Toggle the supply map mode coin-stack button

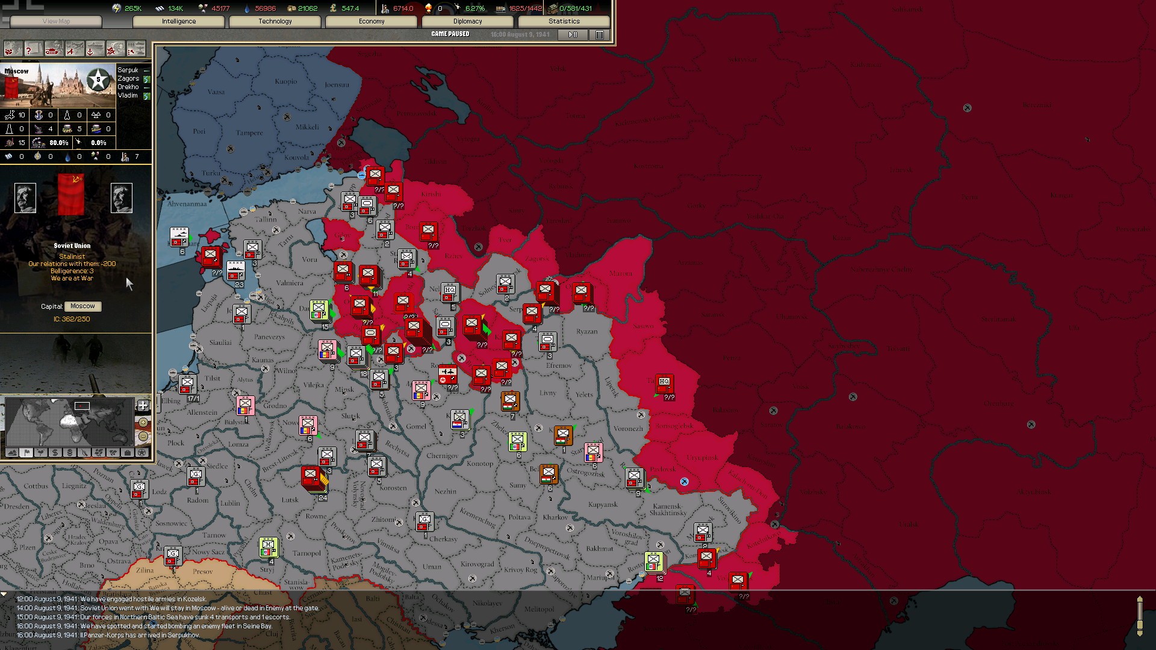pyautogui.click(x=70, y=453)
